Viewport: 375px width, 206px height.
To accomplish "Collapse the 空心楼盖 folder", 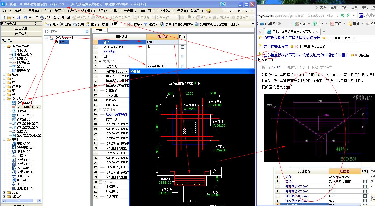I will coord(4,99).
